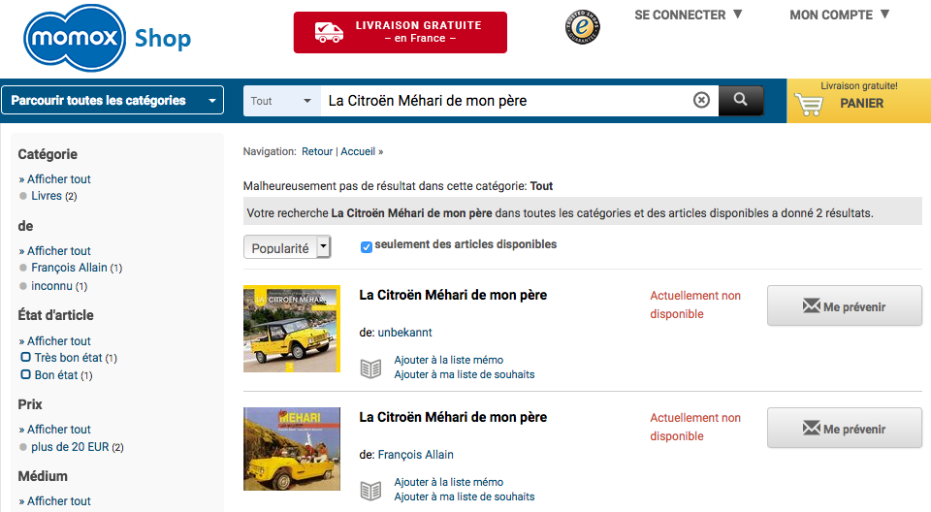Open the first 'La Citroën Méhari de mon père' title
The width and height of the screenshot is (931, 512).
[x=453, y=295]
